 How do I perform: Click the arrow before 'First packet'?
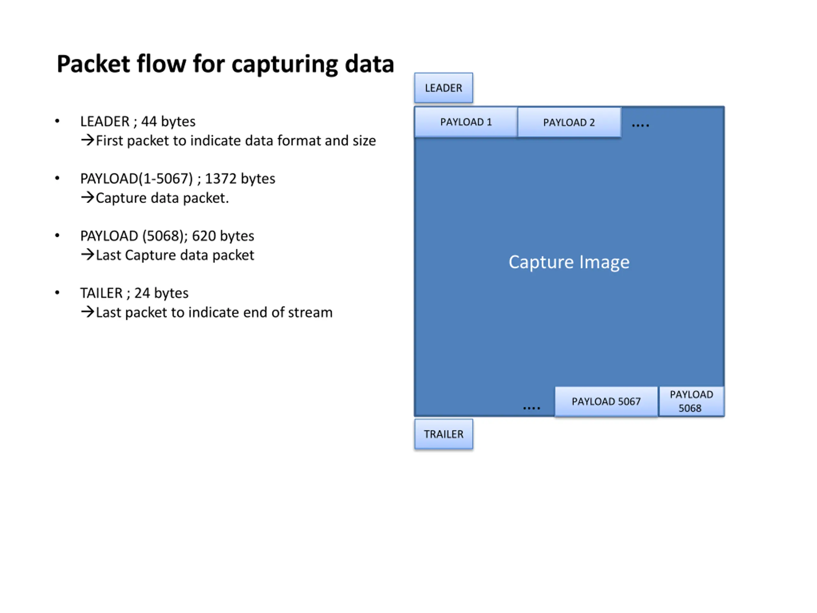click(87, 140)
